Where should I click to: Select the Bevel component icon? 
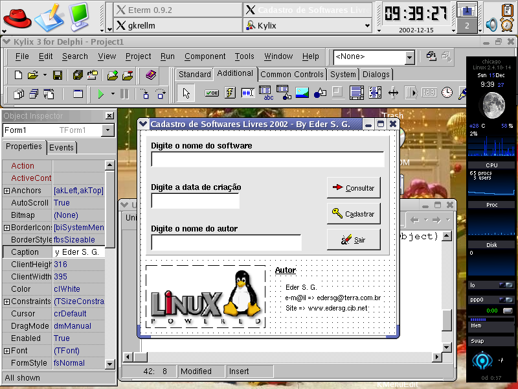point(337,93)
